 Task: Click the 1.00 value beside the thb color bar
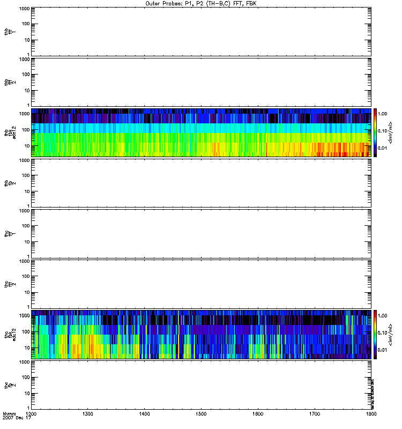[382, 114]
